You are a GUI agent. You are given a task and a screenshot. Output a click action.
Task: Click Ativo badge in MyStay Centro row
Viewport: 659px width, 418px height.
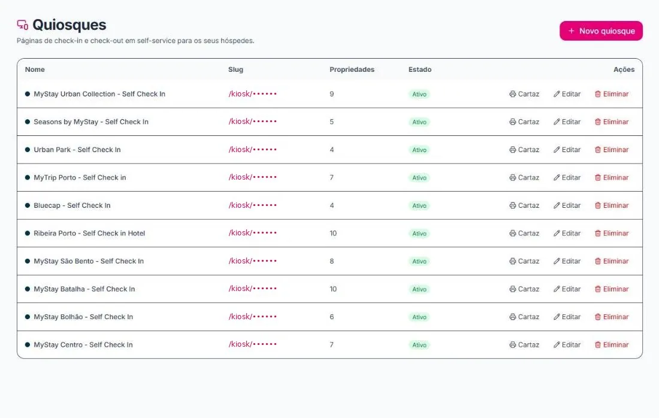(x=419, y=346)
